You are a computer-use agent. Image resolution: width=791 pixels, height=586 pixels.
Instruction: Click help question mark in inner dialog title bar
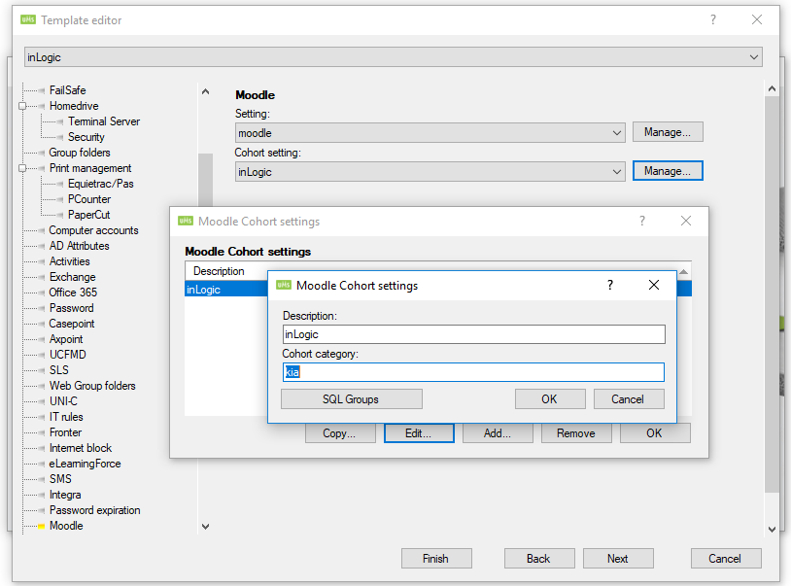click(609, 285)
